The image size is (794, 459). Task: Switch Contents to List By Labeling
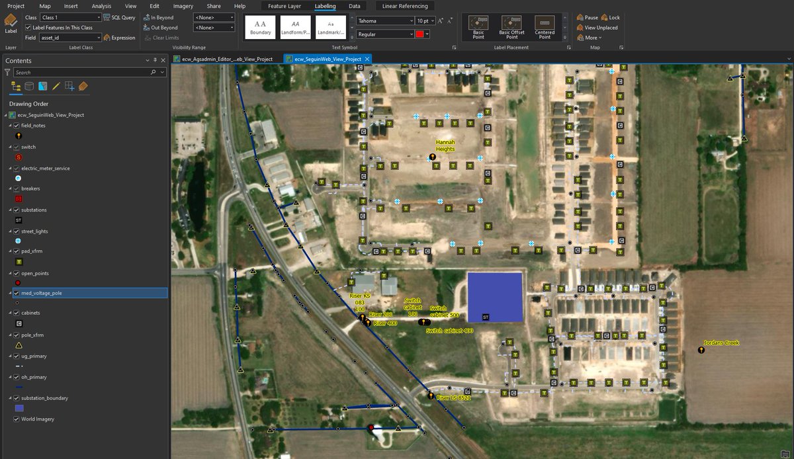pyautogui.click(x=83, y=86)
